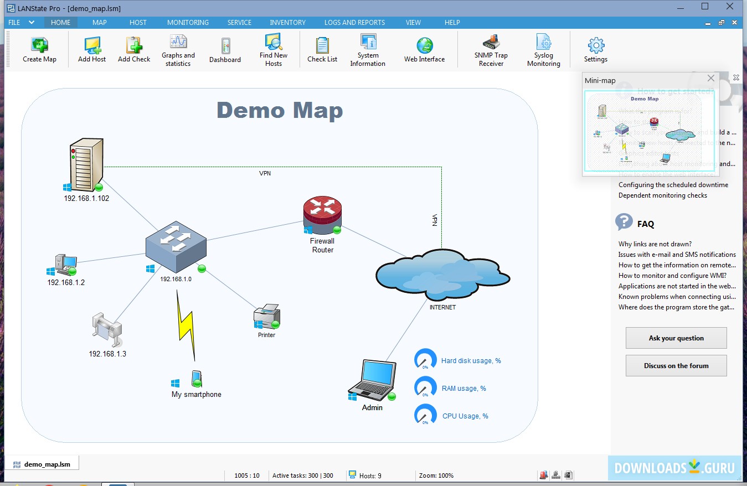Select the Admin laptop icon
This screenshot has height=486, width=747.
click(x=372, y=380)
